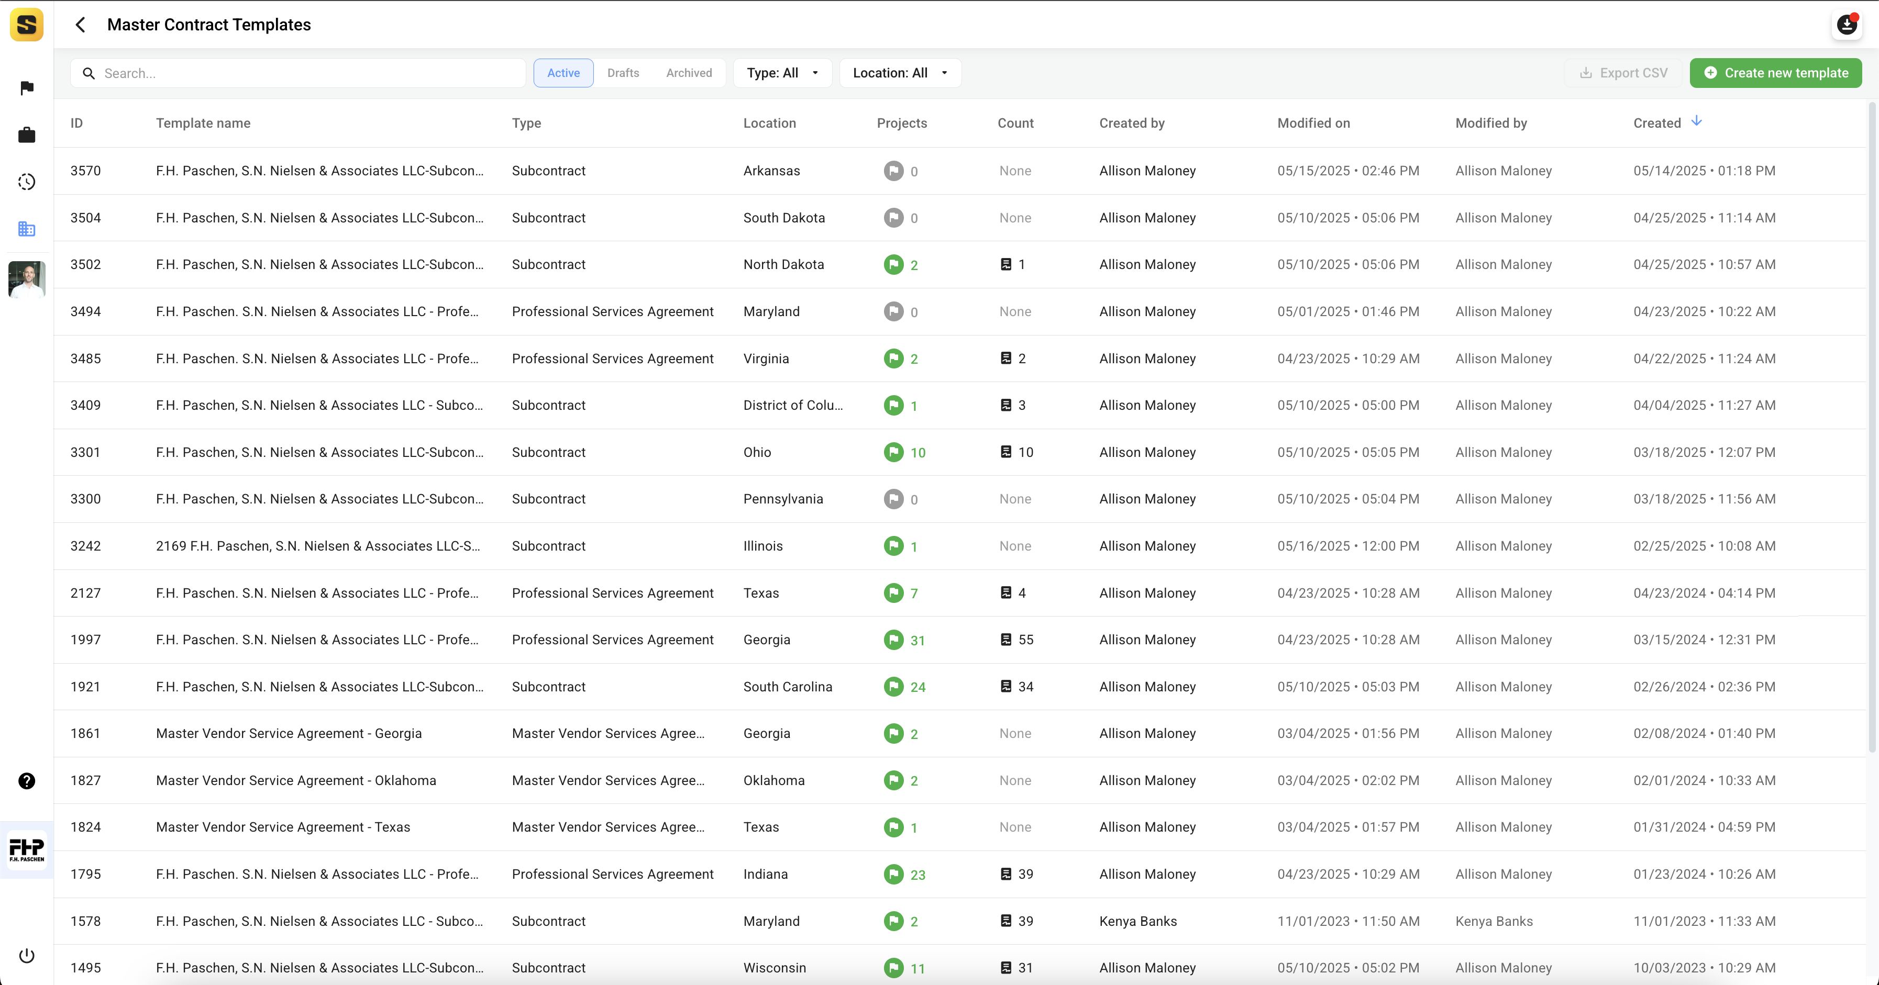Open Master Vendor Service Agreement - Georgia

289,733
